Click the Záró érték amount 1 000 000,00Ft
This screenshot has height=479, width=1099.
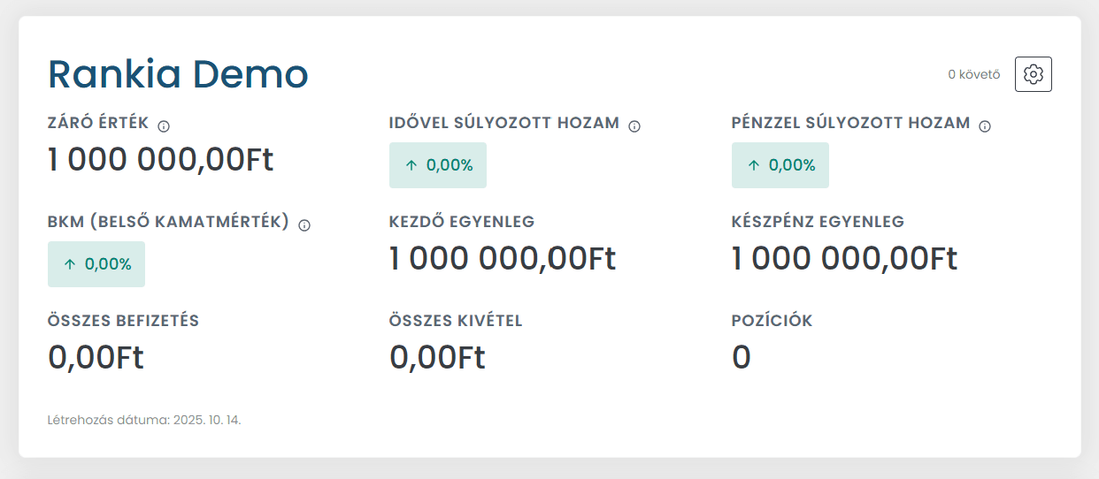(160, 160)
